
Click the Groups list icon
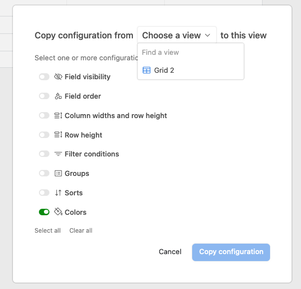pos(58,173)
